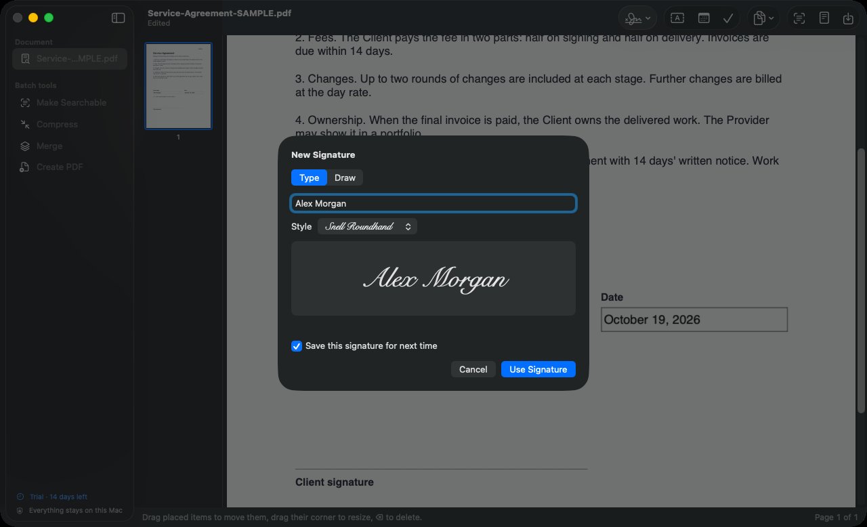Open the pages tool dropdown in toolbar
Image resolution: width=867 pixels, height=527 pixels.
764,18
